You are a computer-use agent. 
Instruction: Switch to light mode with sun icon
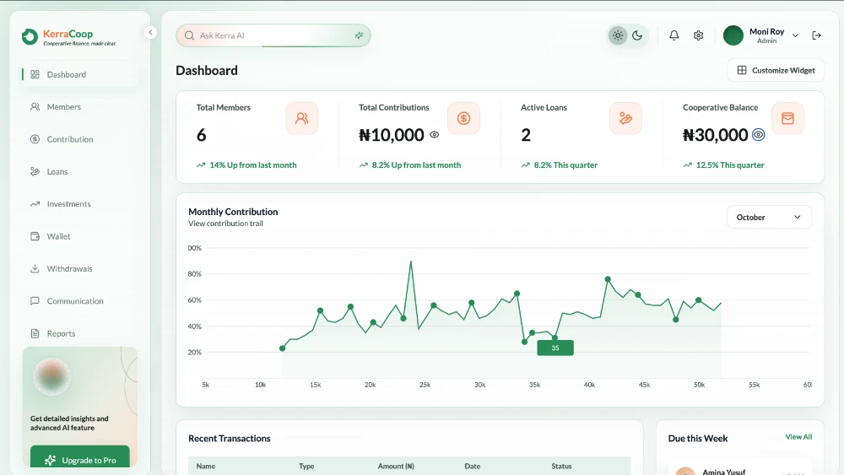(x=618, y=35)
